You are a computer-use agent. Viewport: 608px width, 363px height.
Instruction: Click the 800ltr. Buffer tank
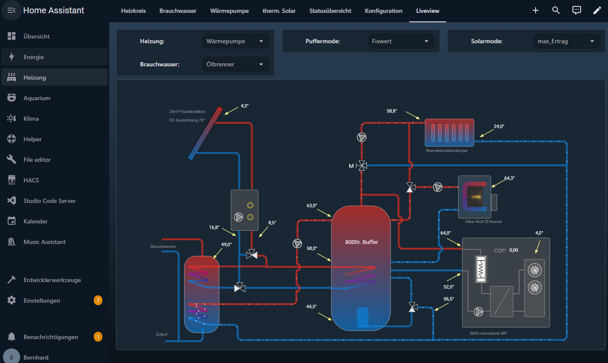click(361, 268)
